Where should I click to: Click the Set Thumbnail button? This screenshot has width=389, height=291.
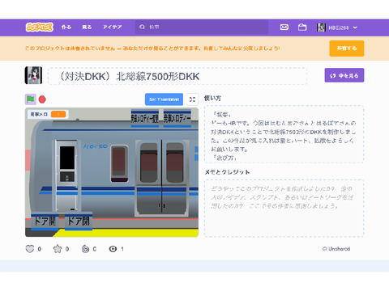[x=164, y=99]
